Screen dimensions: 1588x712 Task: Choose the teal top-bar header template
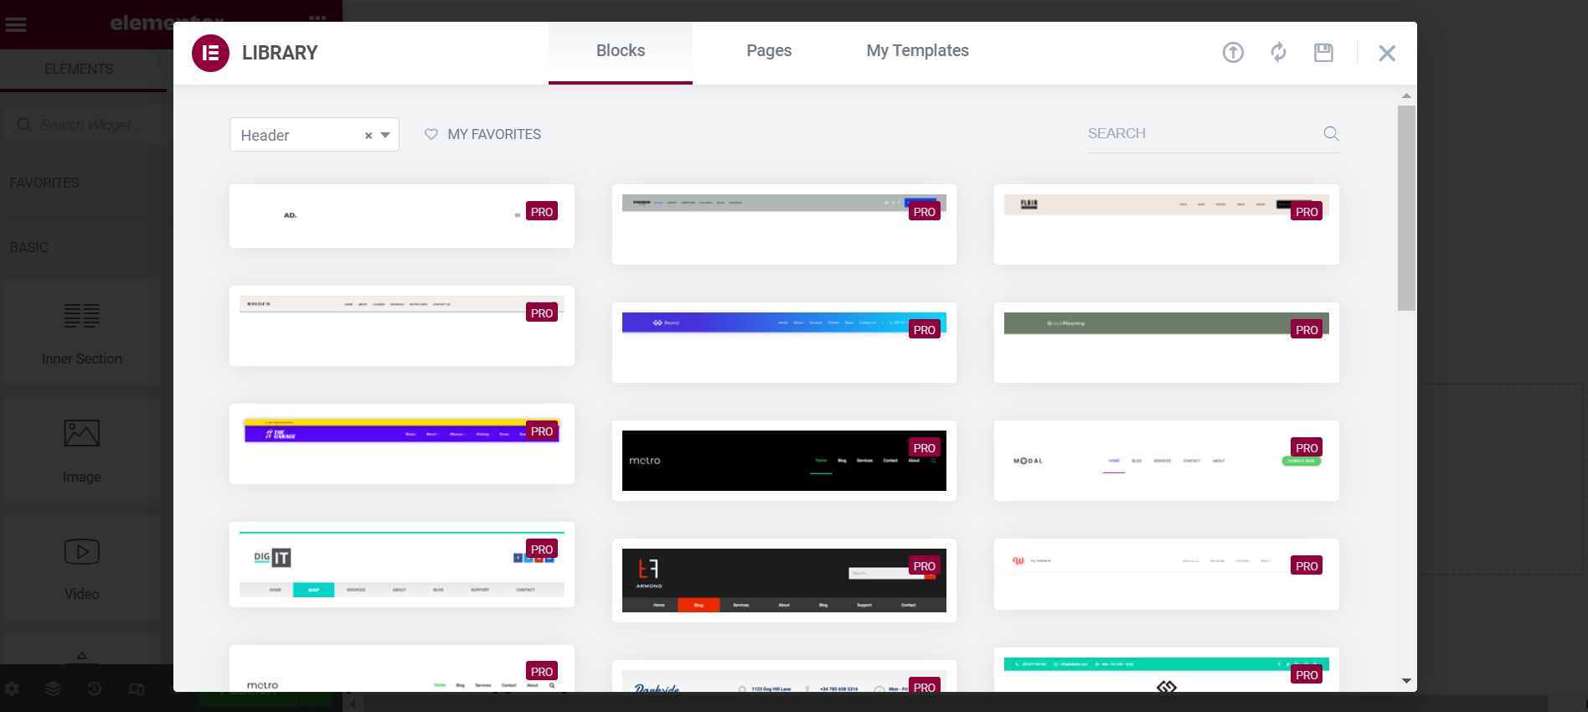[x=1167, y=670]
